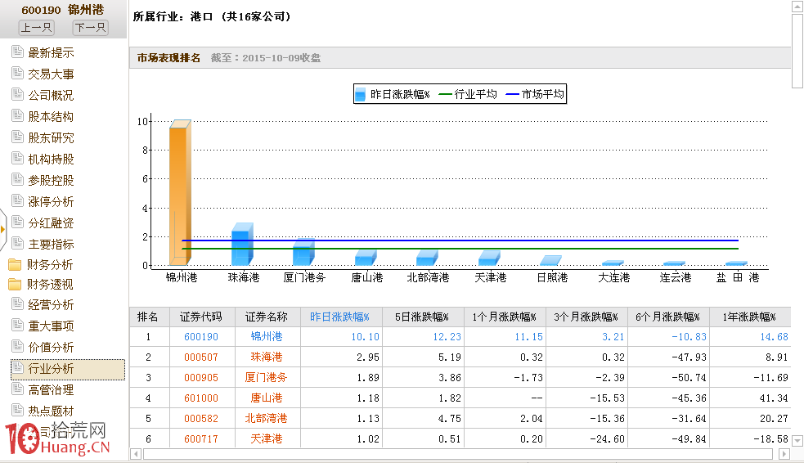Open 主要指标 menu entry
804x463 pixels.
click(51, 244)
